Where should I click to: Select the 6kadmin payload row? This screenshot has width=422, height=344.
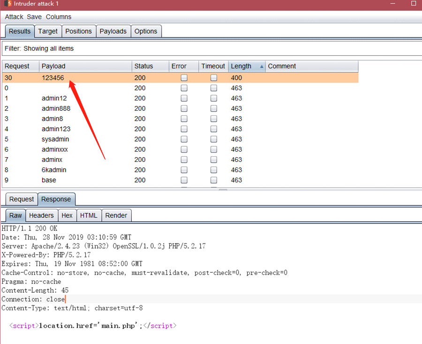pos(181,170)
